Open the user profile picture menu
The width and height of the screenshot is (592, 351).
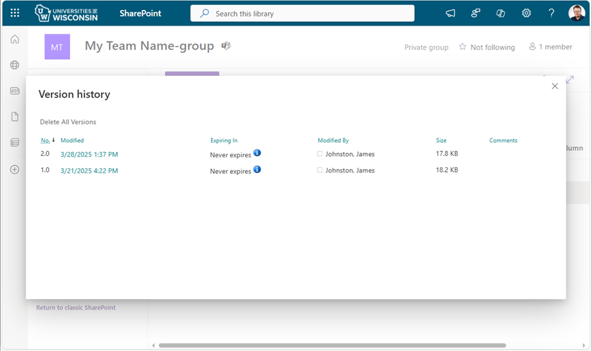pos(576,13)
